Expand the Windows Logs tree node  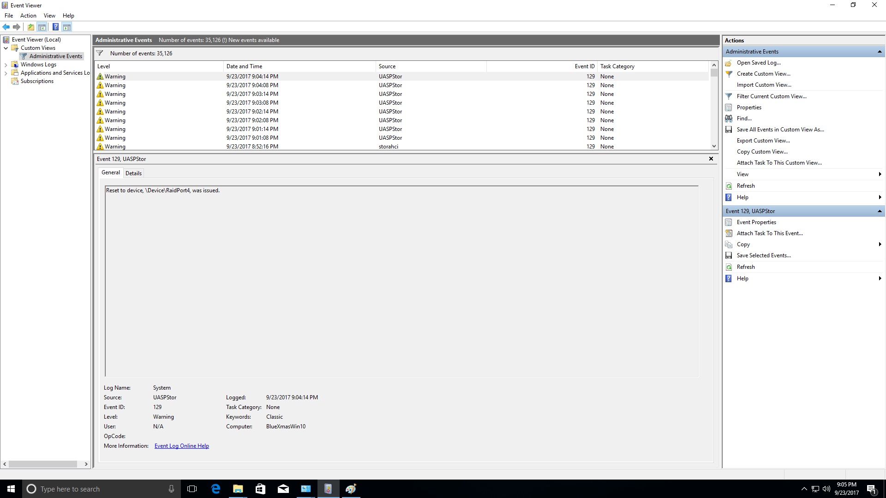pyautogui.click(x=6, y=65)
